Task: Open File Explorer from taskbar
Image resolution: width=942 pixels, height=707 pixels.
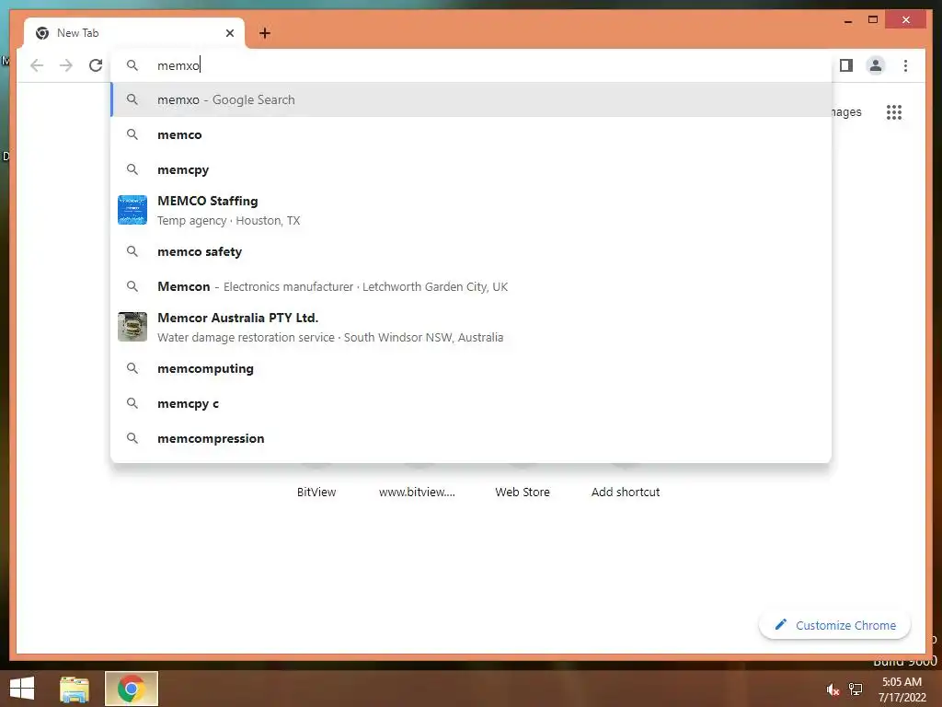Action: (x=75, y=689)
